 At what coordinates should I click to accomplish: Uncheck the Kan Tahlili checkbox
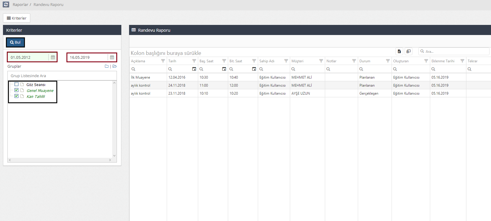[x=17, y=96]
